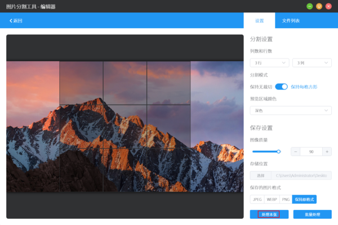Close window with red button
This screenshot has width=338, height=225.
point(328,6)
